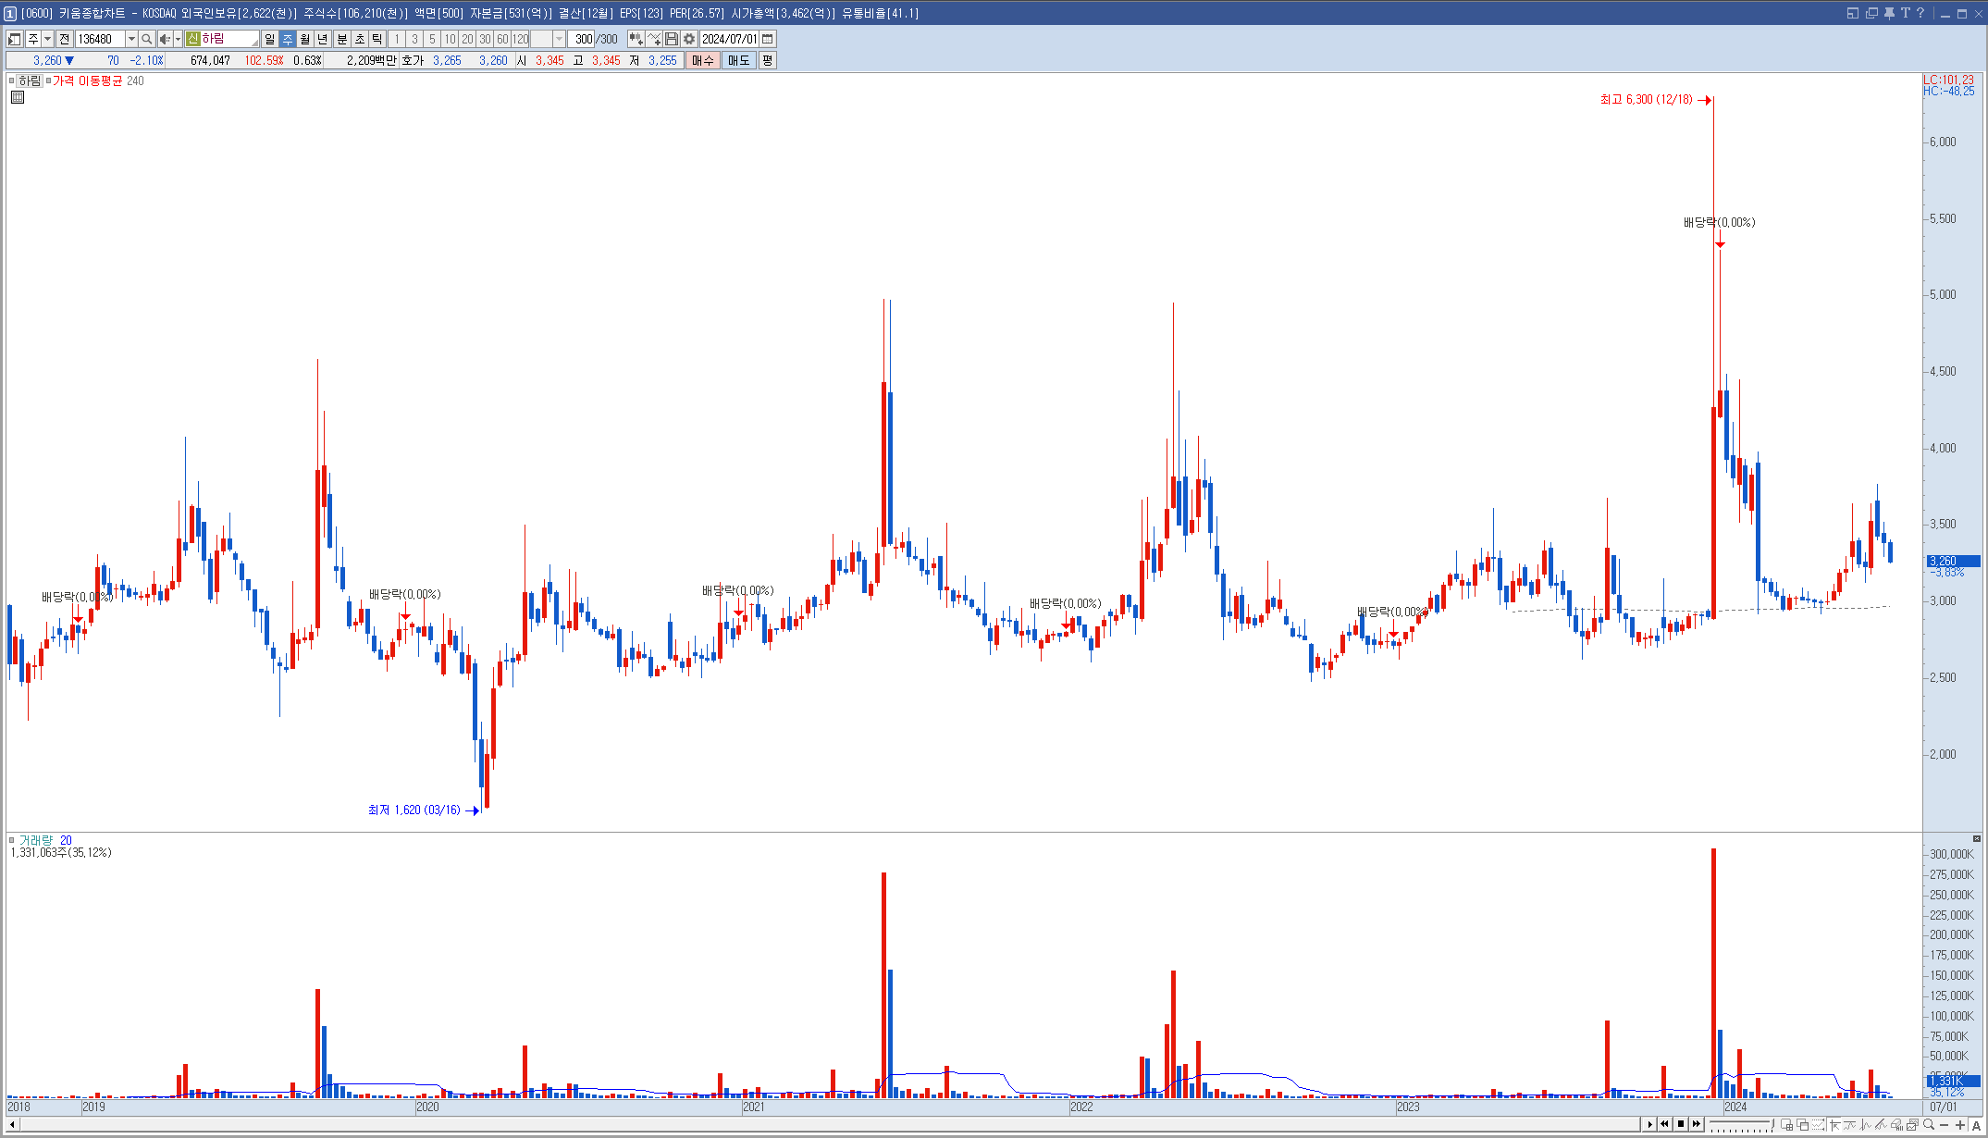Image resolution: width=1988 pixels, height=1138 pixels.
Task: Click the 매도 sell button
Action: 738,60
